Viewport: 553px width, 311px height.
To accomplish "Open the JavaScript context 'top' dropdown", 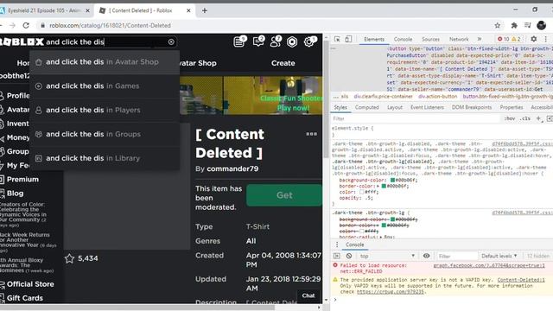I will pyautogui.click(x=387, y=256).
